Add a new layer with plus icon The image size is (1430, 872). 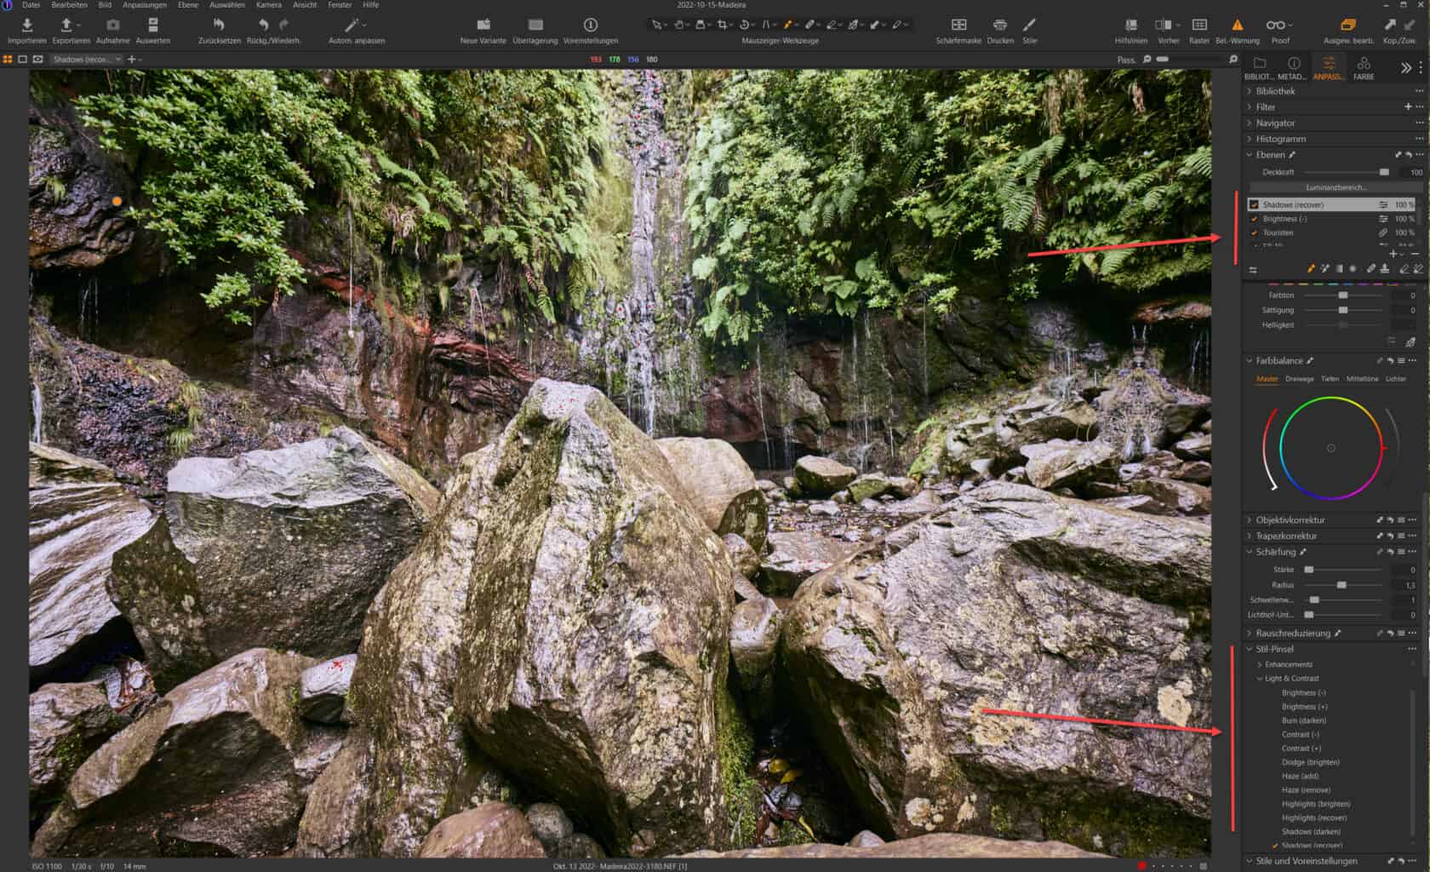(x=1393, y=254)
